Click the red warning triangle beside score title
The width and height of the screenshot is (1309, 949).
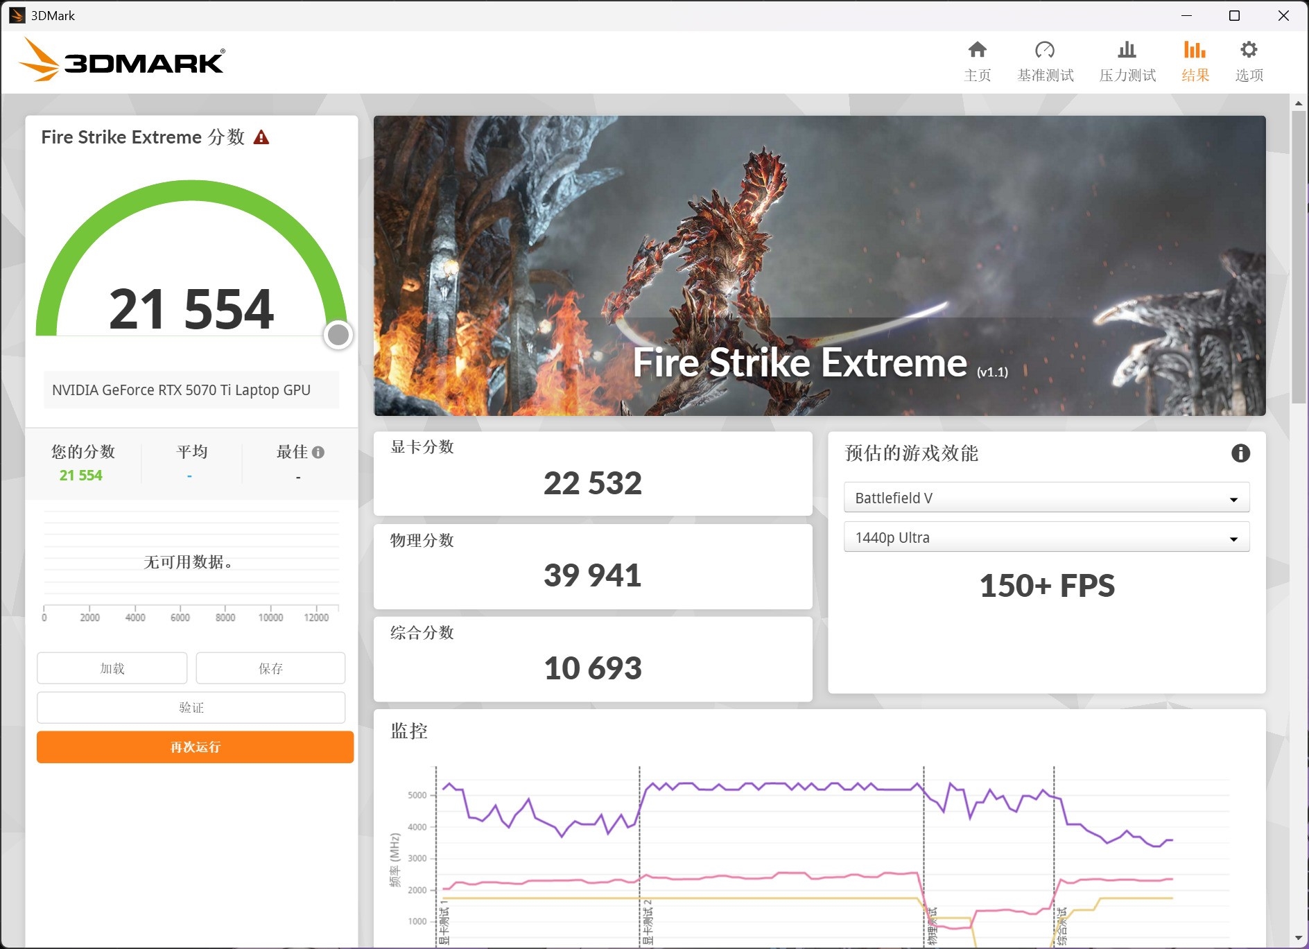coord(261,137)
